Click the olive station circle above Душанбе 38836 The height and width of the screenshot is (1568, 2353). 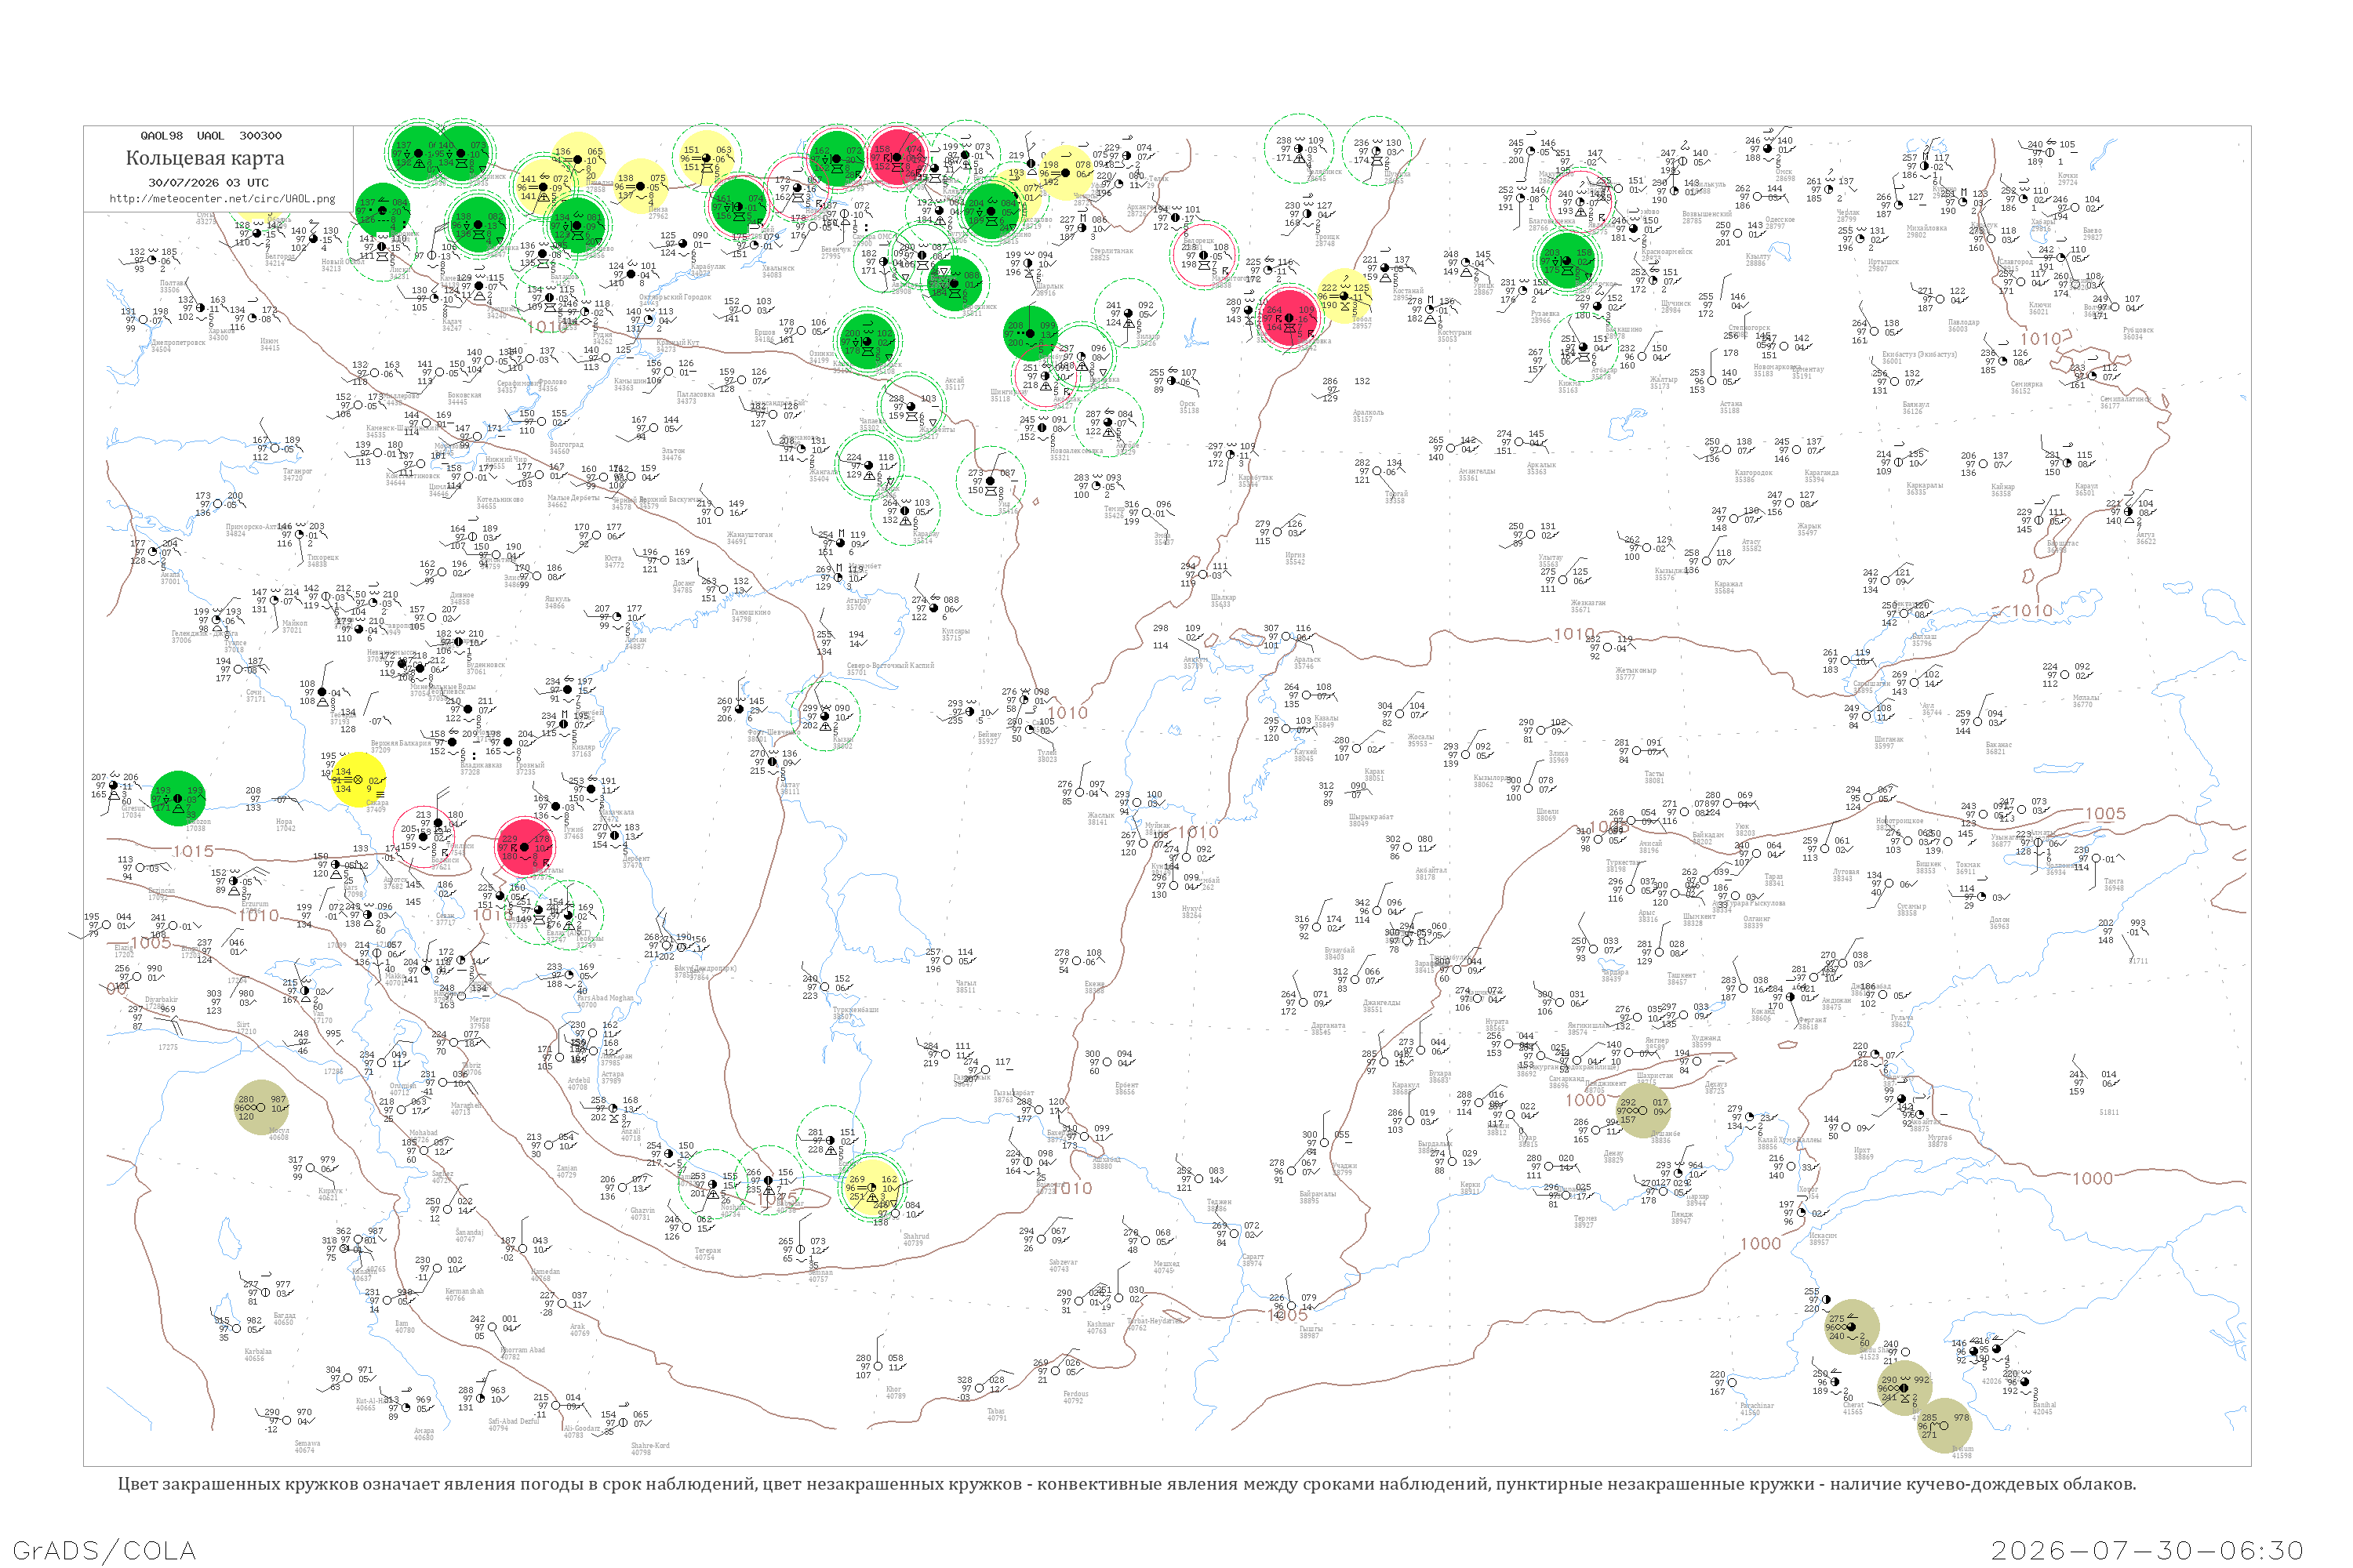pos(1642,1110)
